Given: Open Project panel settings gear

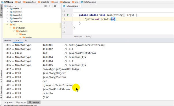Looking at the screenshot, I should tap(55, 6).
